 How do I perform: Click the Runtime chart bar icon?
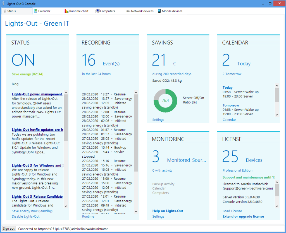coord(66,11)
